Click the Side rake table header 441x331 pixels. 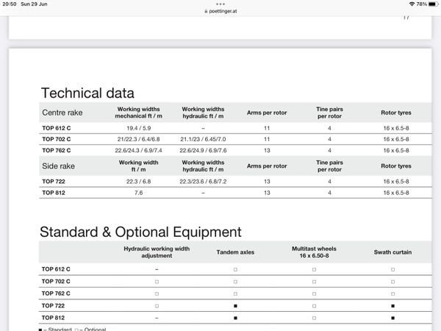(58, 166)
